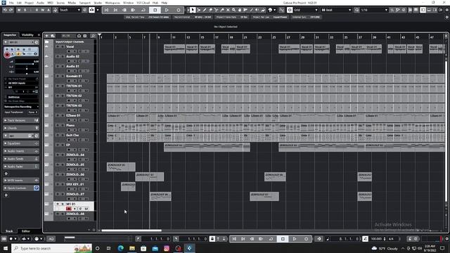Open Microsoft Edge from taskbar
The image size is (450, 253).
pos(120,248)
